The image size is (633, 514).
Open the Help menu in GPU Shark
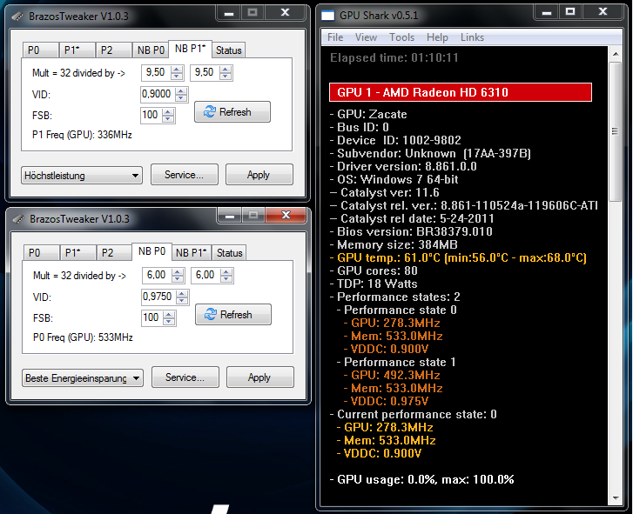437,37
